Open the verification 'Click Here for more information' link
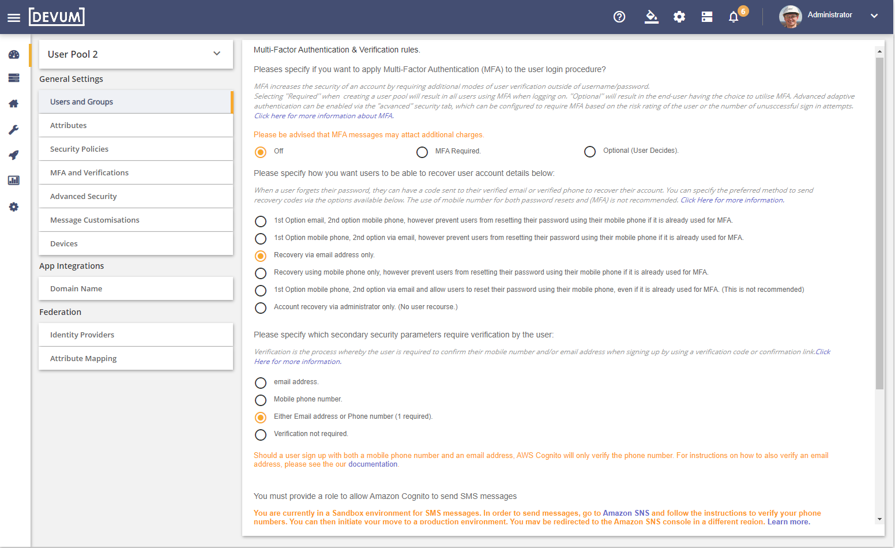Screen dimensions: 895x548 pos(298,362)
